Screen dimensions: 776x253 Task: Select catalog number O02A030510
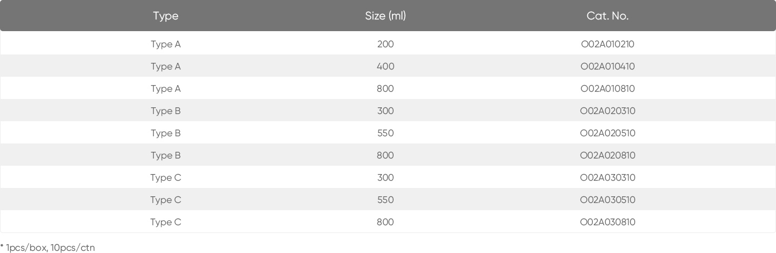tap(607, 200)
